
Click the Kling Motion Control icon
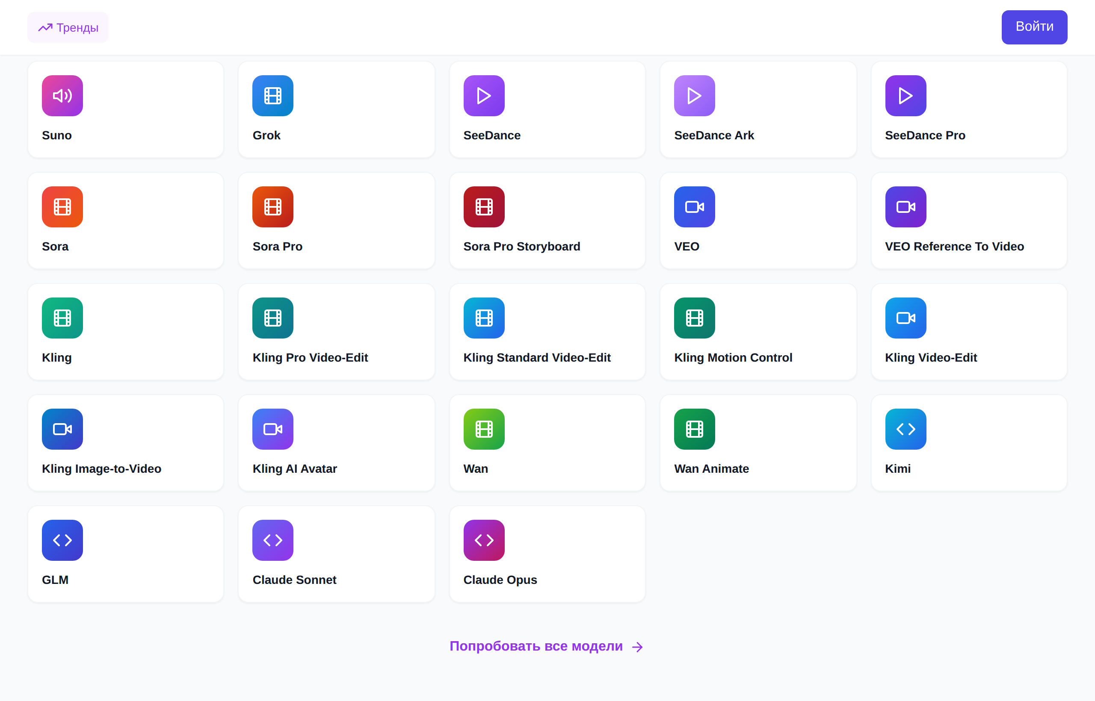coord(694,318)
